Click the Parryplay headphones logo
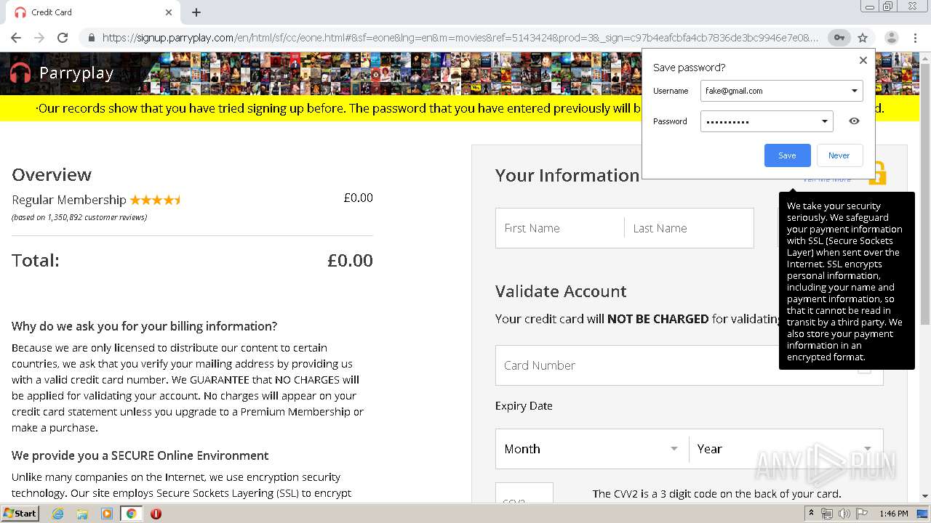The height and width of the screenshot is (523, 931). click(20, 73)
